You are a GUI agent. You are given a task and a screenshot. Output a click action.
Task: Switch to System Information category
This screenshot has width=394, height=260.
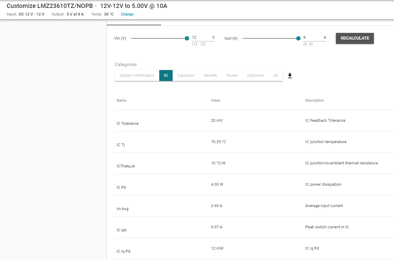137,76
